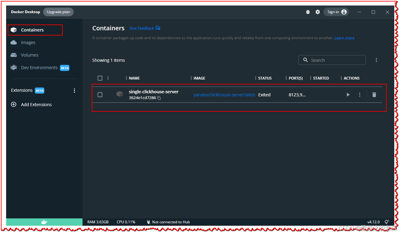This screenshot has width=401, height=234.
Task: Click the user avatar icon
Action: (x=344, y=12)
